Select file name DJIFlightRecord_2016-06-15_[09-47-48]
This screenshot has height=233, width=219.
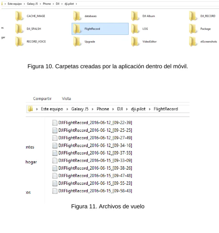(95, 176)
